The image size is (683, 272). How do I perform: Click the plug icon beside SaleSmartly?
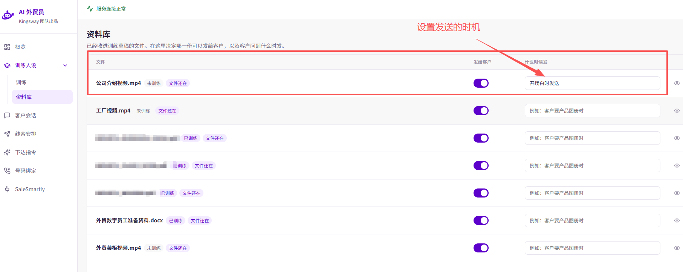point(7,189)
